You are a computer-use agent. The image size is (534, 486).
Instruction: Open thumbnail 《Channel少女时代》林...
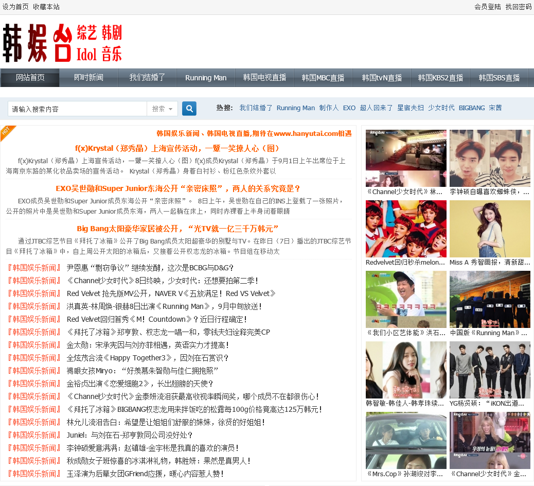(406, 158)
